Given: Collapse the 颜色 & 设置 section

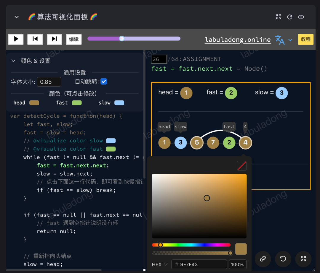Looking at the screenshot, I should tap(13, 61).
